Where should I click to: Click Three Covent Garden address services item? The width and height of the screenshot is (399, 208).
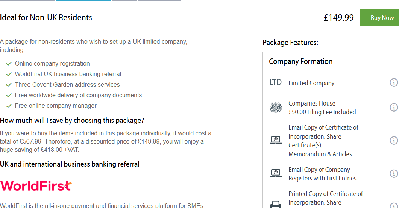pos(67,84)
